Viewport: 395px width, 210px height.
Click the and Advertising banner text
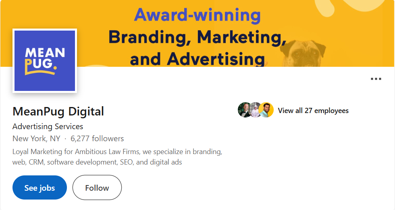pos(197,59)
